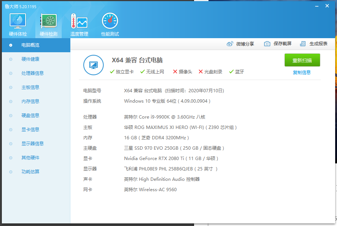This screenshot has width=337, height=226.
Task: Click the 微博分享 label
Action: 245,44
